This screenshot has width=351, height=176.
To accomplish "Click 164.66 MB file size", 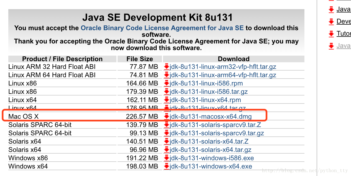I will (142, 83).
